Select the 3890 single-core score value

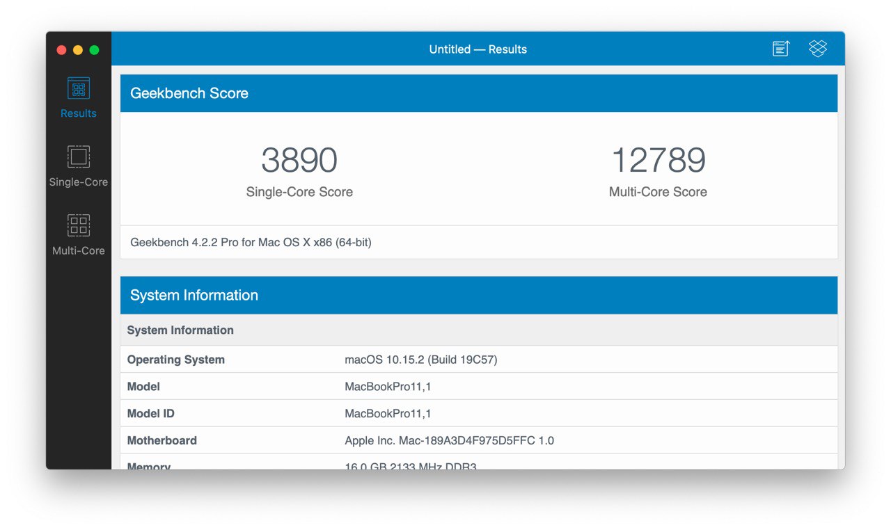click(299, 161)
